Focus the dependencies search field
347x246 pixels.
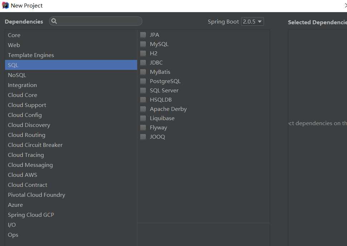[x=96, y=21]
